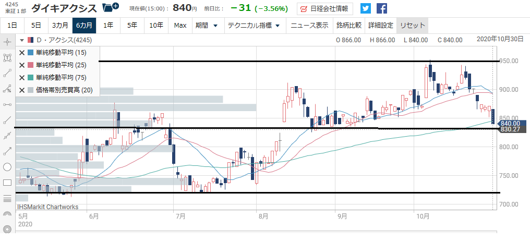
Task: Remove the 75-day simple moving average
Action: (x=22, y=78)
